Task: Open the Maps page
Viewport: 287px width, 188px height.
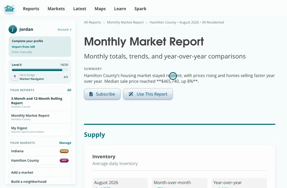Action: [100, 9]
